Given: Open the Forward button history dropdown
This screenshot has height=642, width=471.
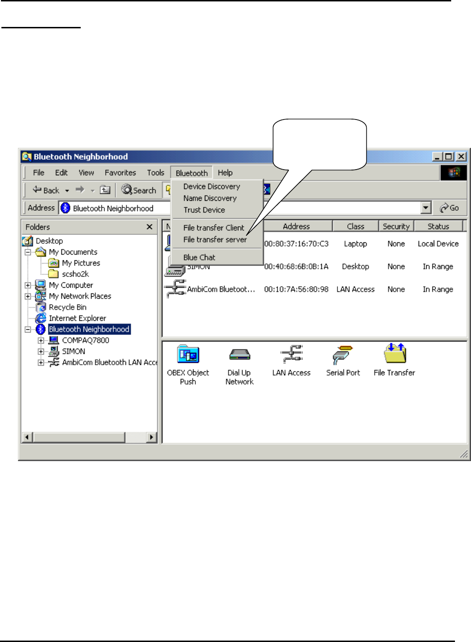Looking at the screenshot, I should click(93, 190).
